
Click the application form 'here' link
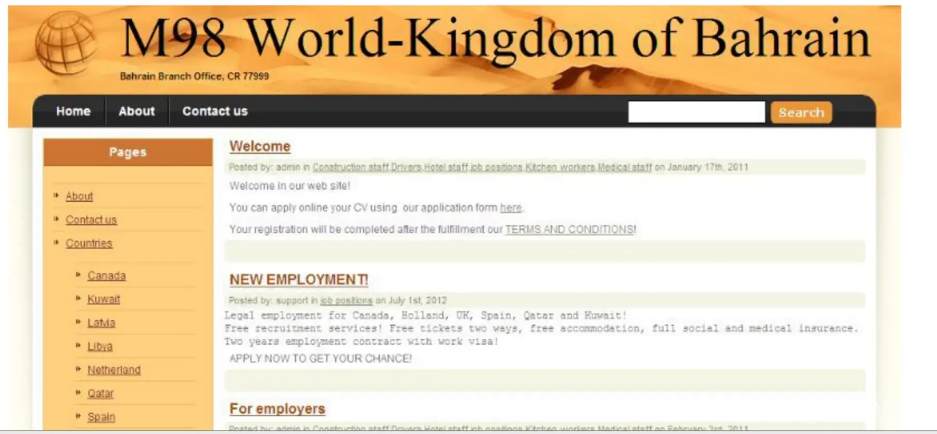click(x=510, y=208)
